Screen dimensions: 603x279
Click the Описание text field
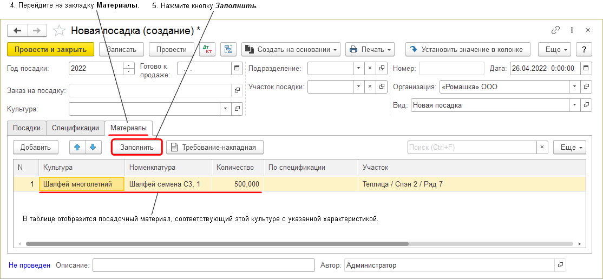point(204,265)
